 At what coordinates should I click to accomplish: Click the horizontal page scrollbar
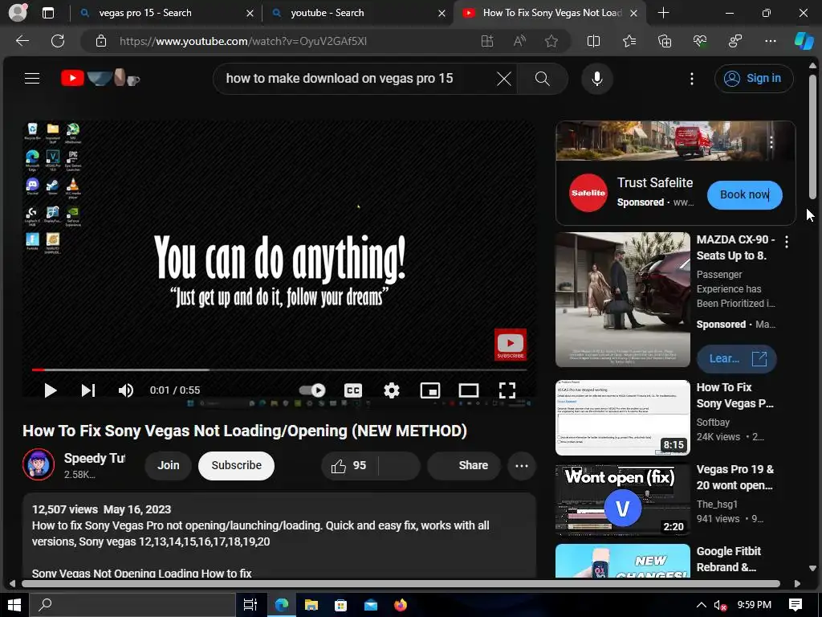pyautogui.click(x=401, y=583)
